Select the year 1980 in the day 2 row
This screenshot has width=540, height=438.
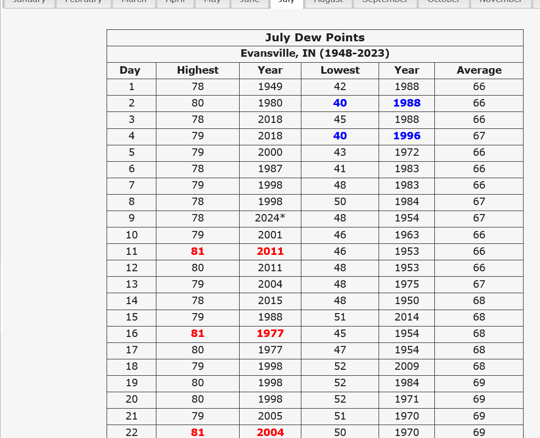tap(270, 103)
